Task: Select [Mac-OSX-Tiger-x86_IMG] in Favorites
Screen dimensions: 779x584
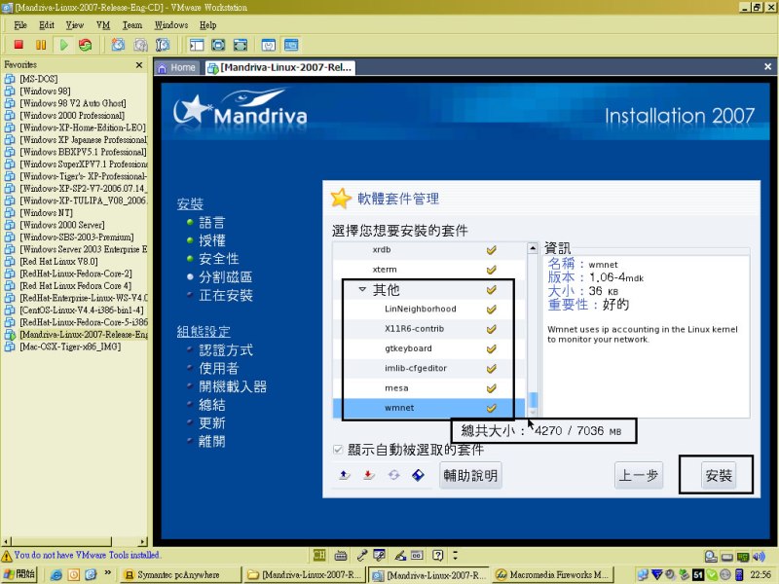Action: click(69, 347)
